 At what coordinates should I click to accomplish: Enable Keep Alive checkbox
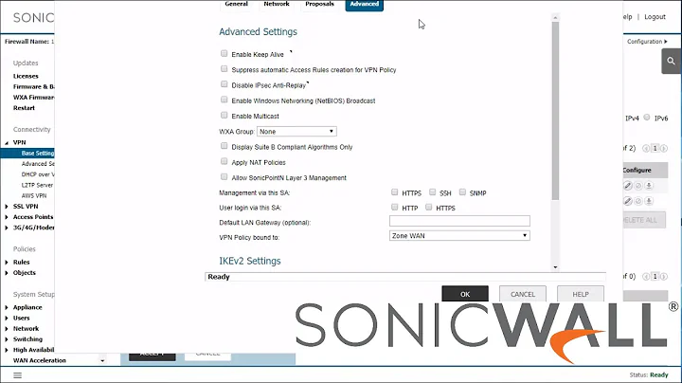click(224, 53)
